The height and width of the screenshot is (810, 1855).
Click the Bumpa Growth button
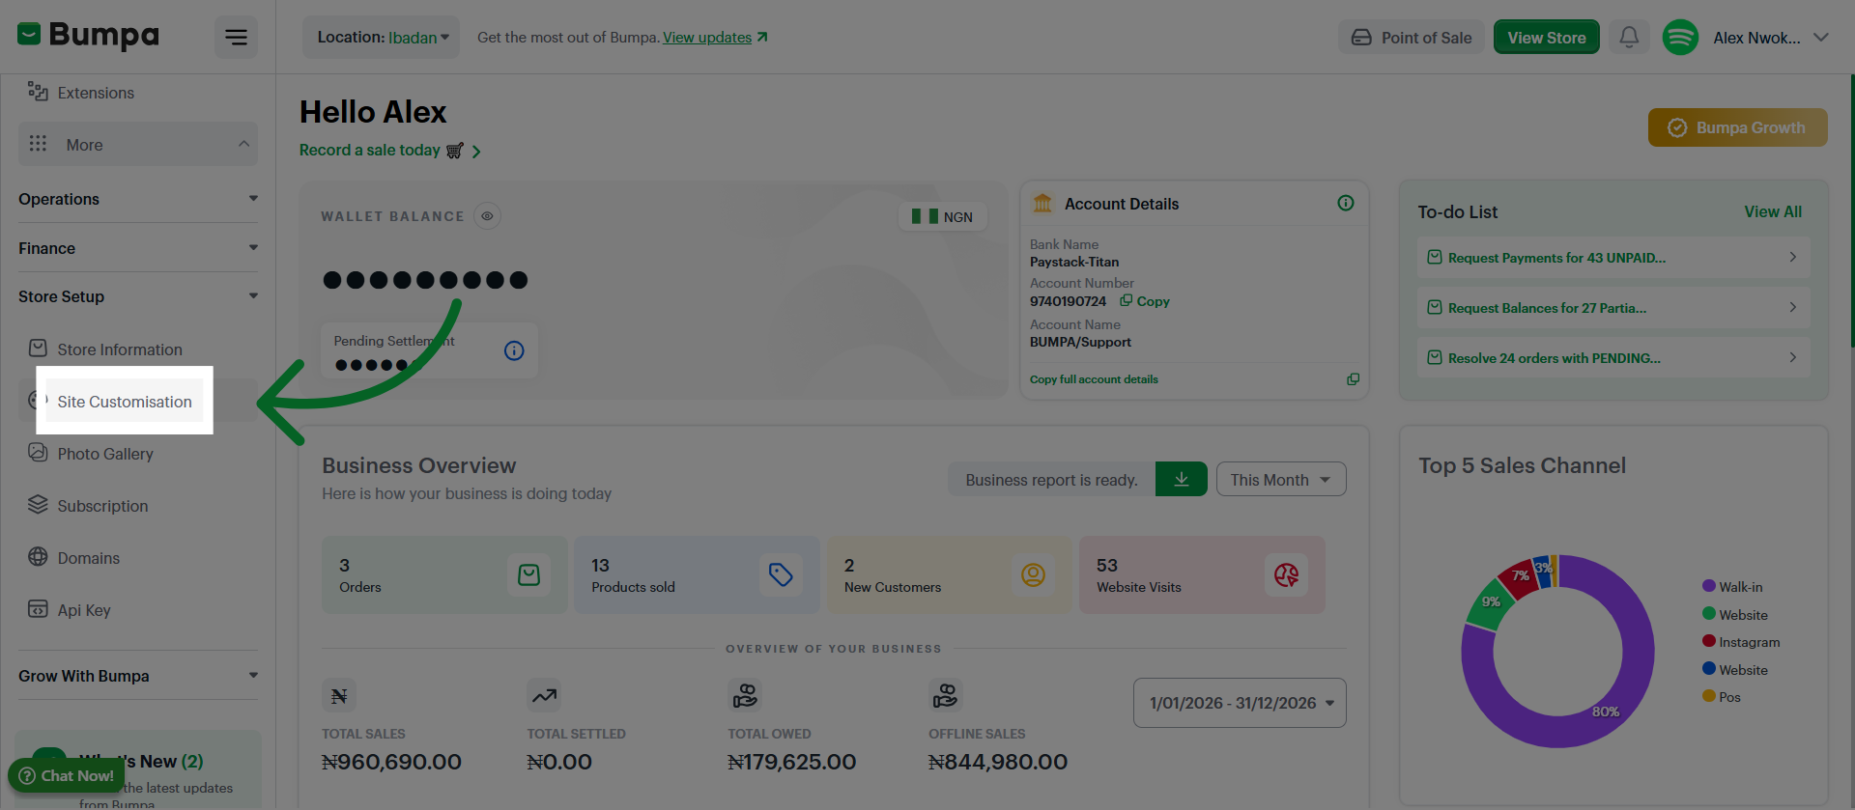[1737, 127]
